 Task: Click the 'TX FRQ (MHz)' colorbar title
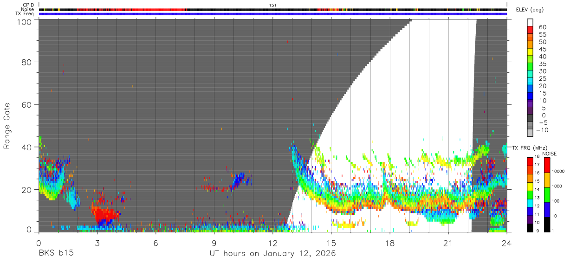(x=530, y=148)
